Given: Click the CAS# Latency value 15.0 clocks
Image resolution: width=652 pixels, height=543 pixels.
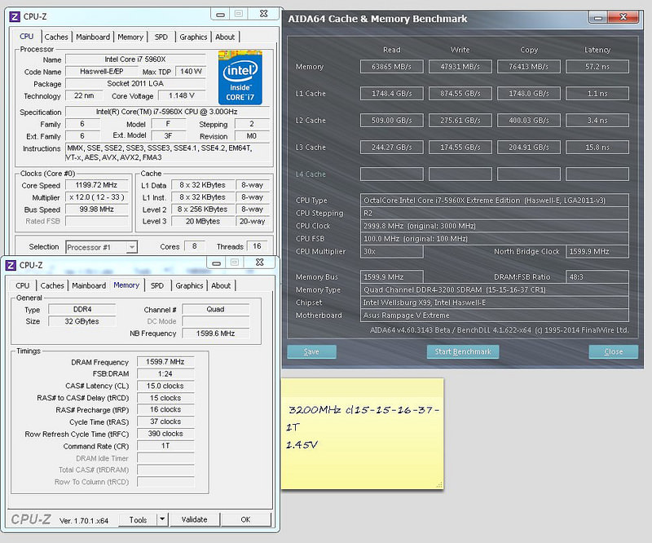Looking at the screenshot, I should click(165, 386).
